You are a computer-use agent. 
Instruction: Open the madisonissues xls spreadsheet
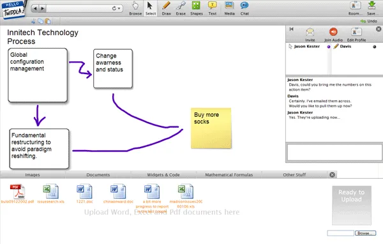[186, 196]
